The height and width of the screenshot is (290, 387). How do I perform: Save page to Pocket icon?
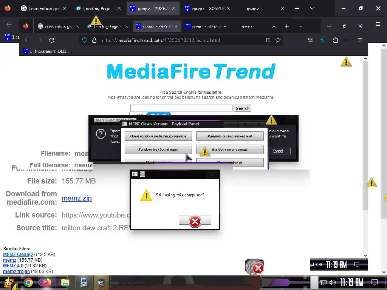click(x=311, y=40)
